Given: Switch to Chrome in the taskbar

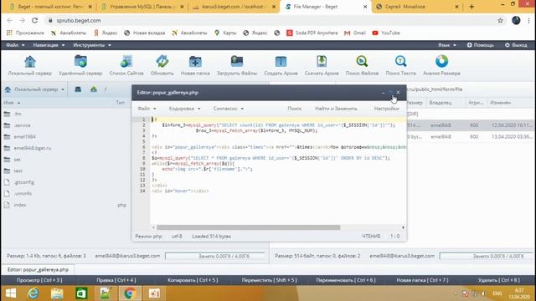Looking at the screenshot, I should pyautogui.click(x=130, y=293).
